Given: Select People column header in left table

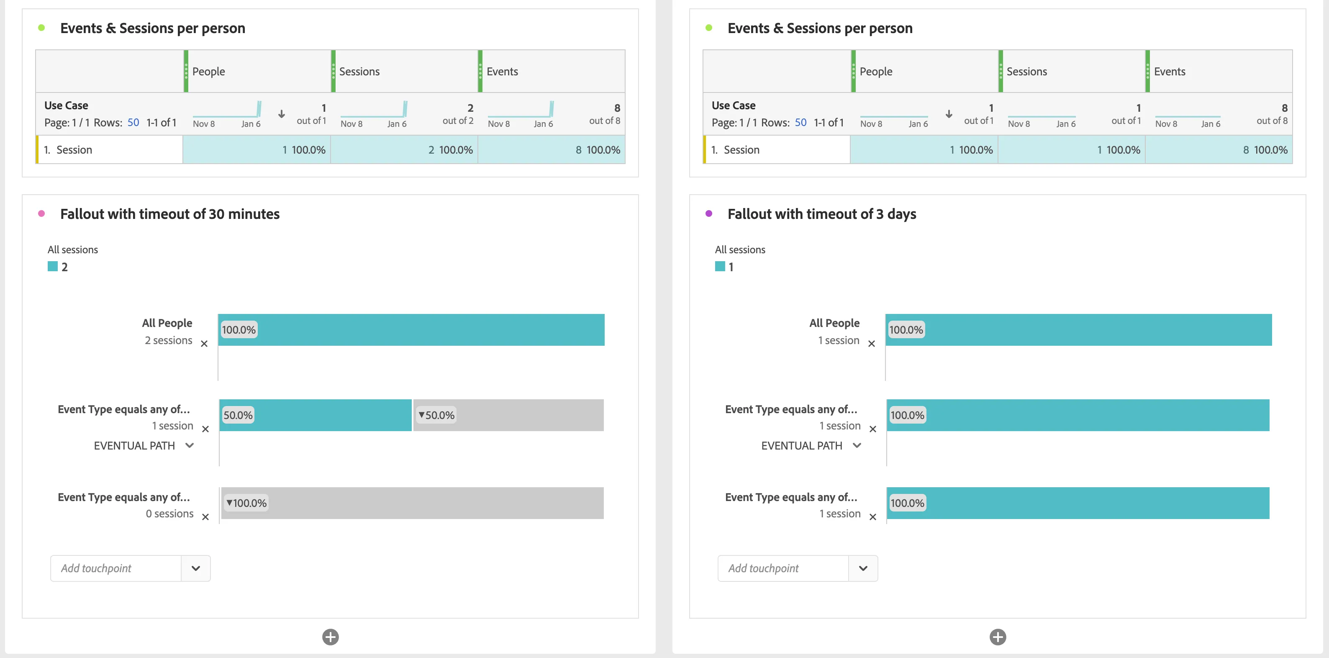Looking at the screenshot, I should tap(257, 71).
